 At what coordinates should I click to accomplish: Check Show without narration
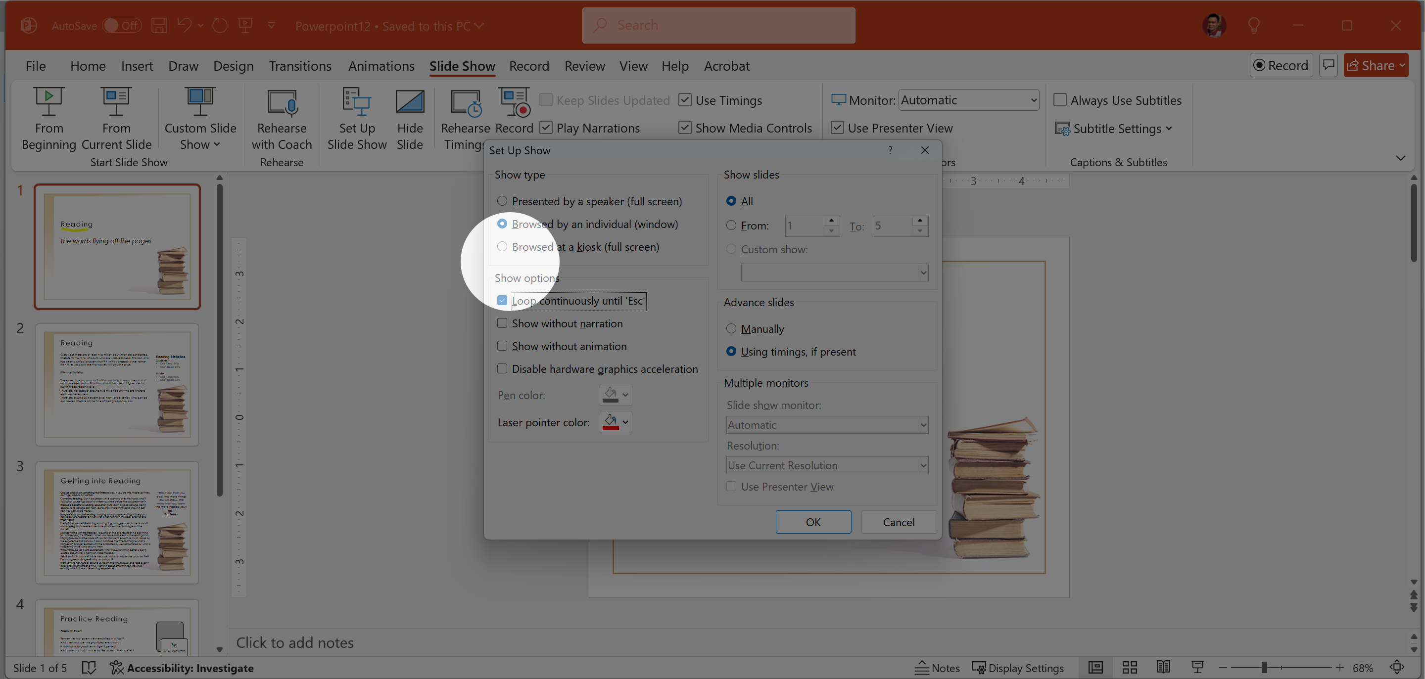click(502, 323)
